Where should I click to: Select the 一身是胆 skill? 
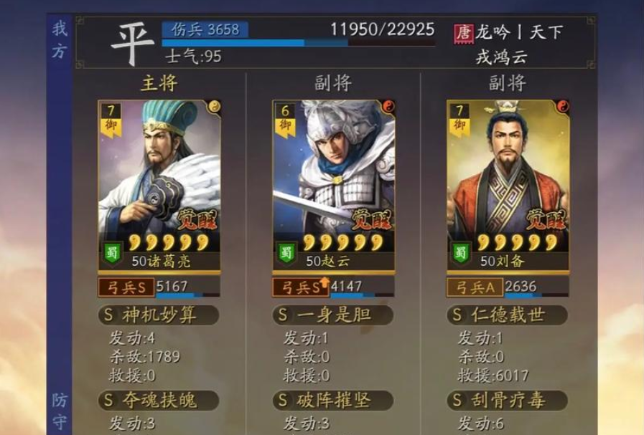[332, 315]
